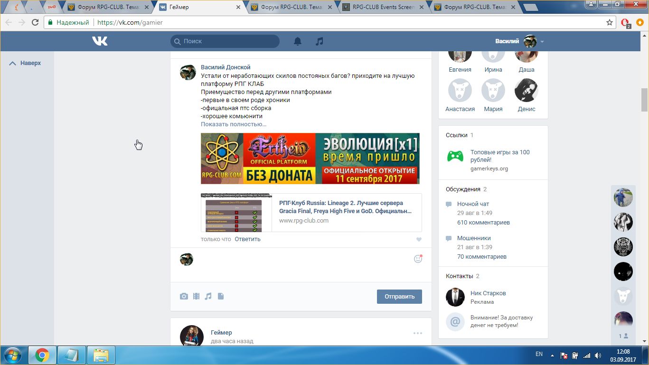649x365 pixels.
Task: Open chat with the dog placeholder avatar in chat sidebar
Action: click(x=623, y=296)
